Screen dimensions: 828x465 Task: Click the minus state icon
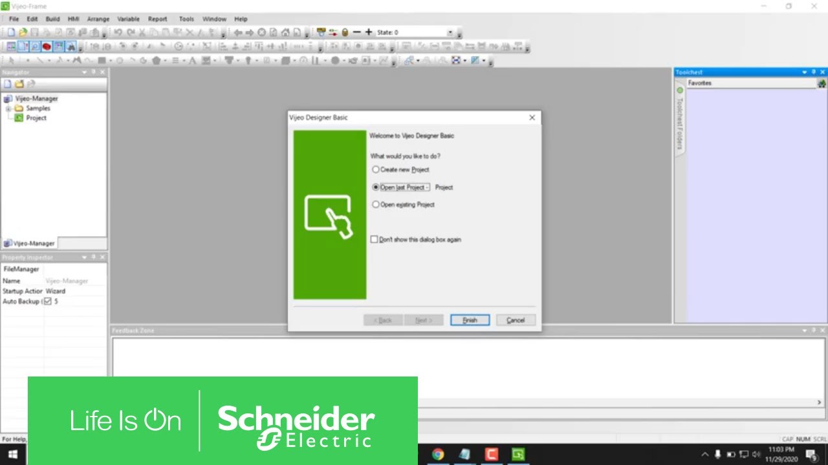pyautogui.click(x=356, y=32)
